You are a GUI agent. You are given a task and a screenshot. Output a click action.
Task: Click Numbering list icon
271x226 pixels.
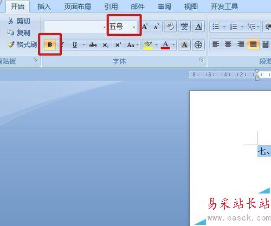point(234,27)
